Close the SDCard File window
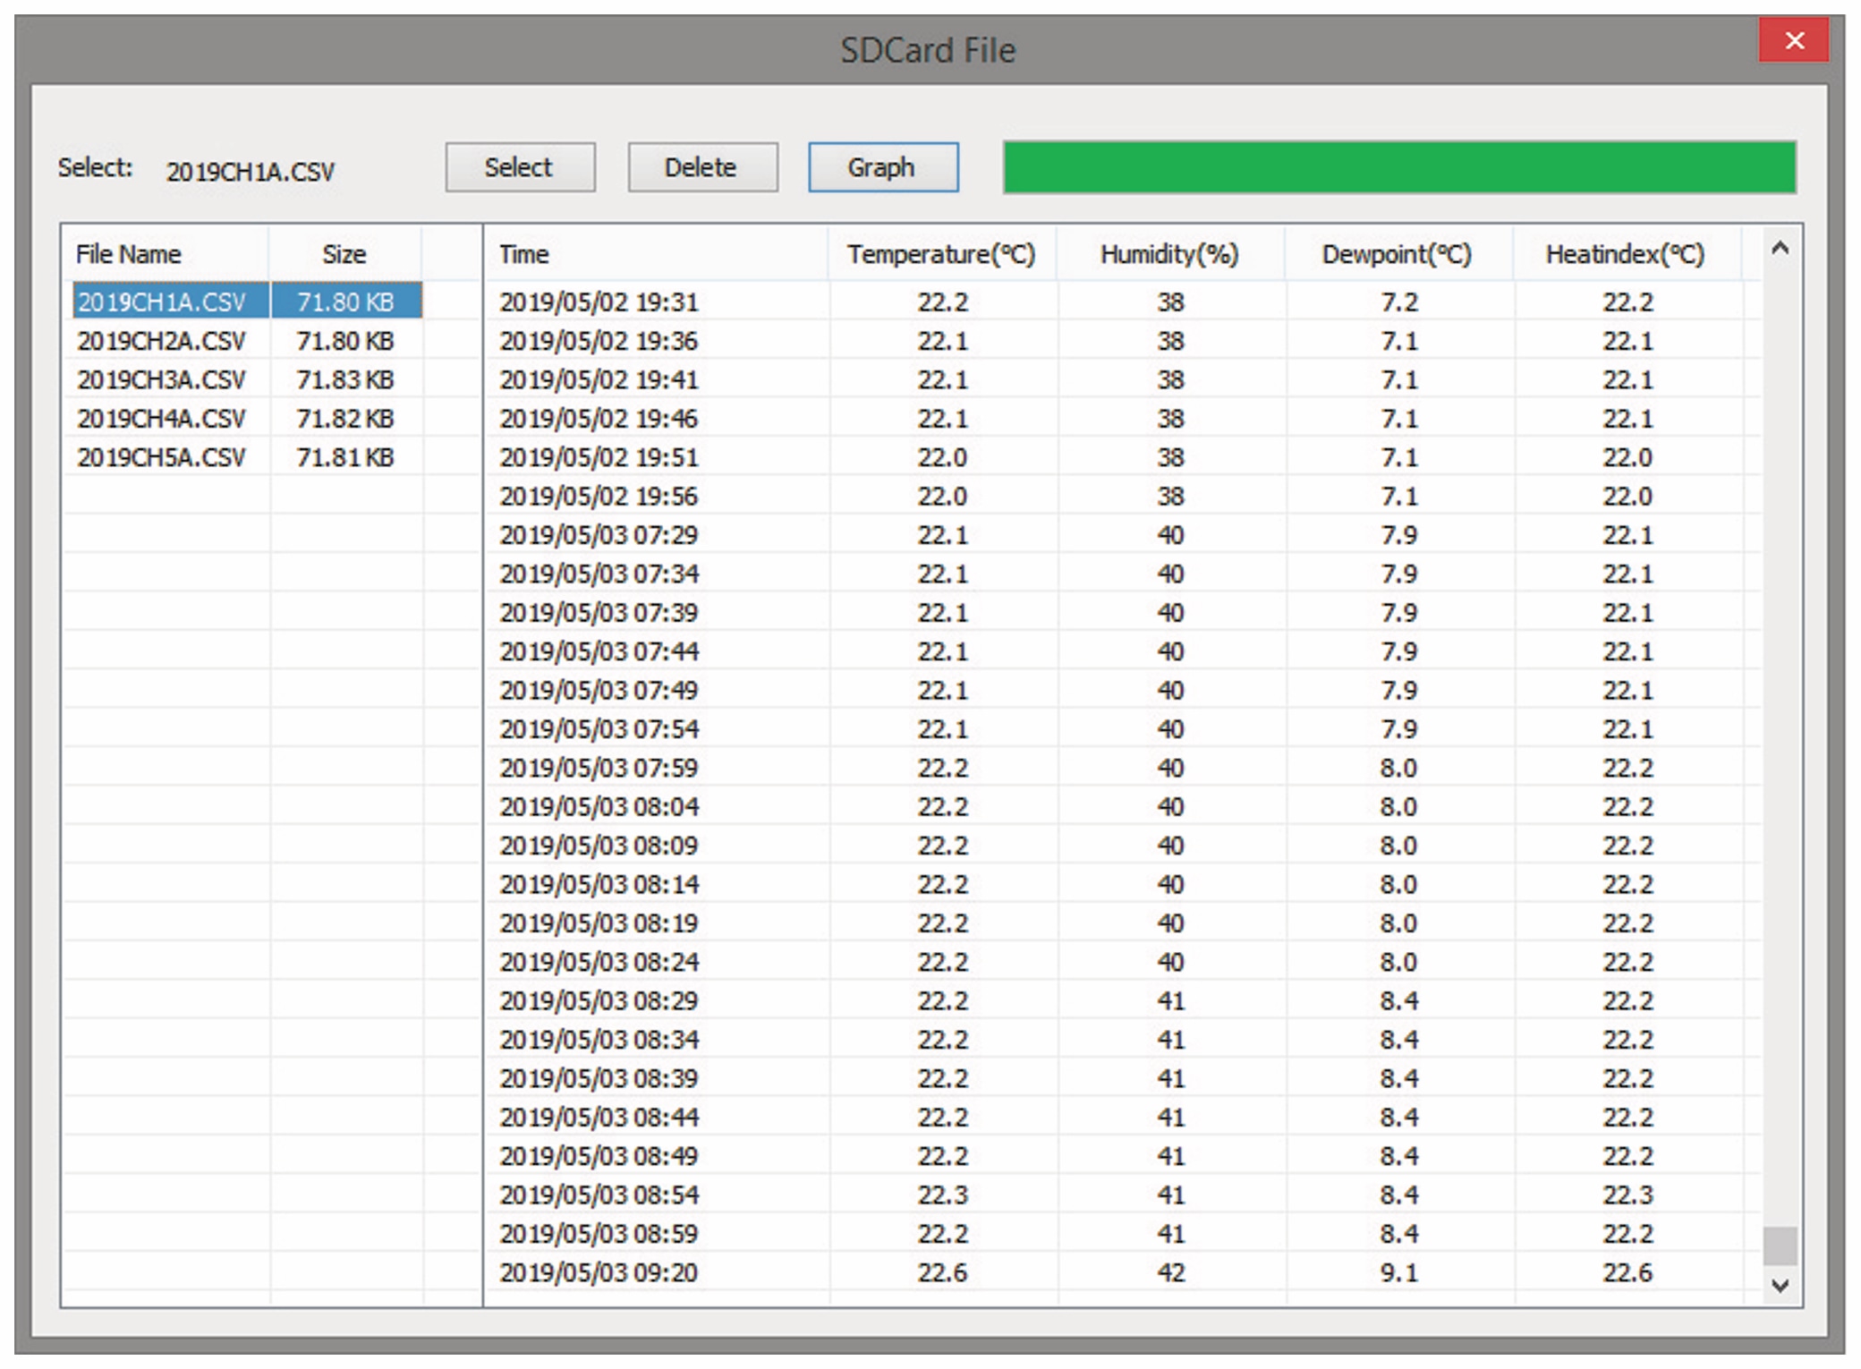 click(x=1793, y=41)
